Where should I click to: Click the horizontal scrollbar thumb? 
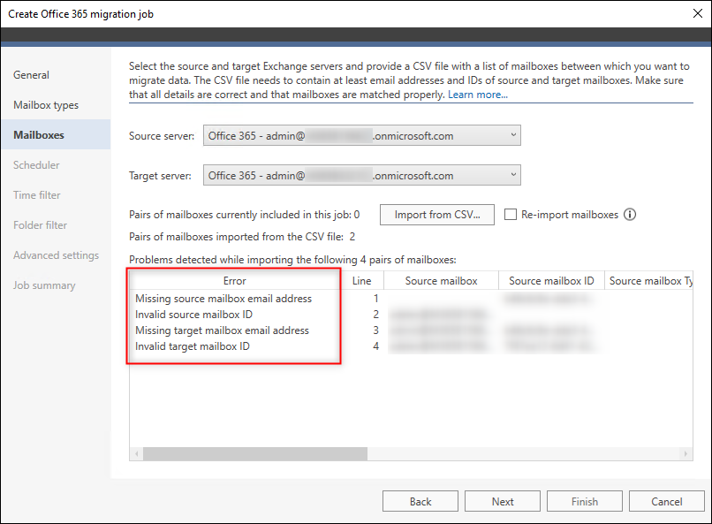pyautogui.click(x=255, y=453)
